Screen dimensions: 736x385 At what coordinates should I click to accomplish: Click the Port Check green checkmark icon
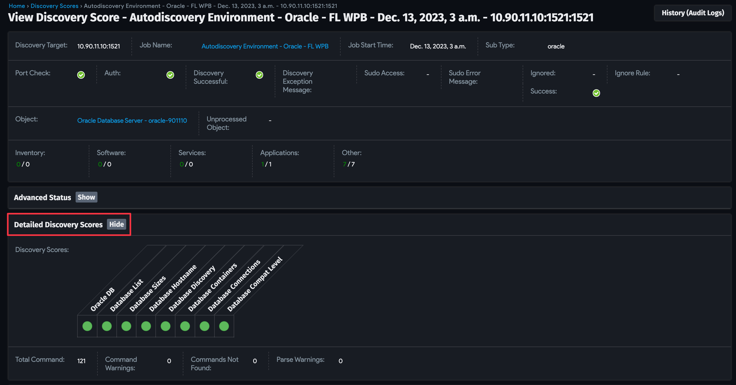click(81, 75)
